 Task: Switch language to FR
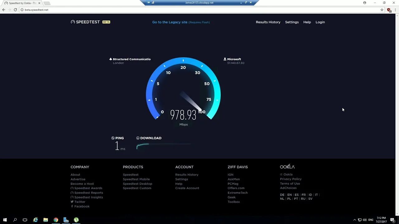tap(304, 195)
